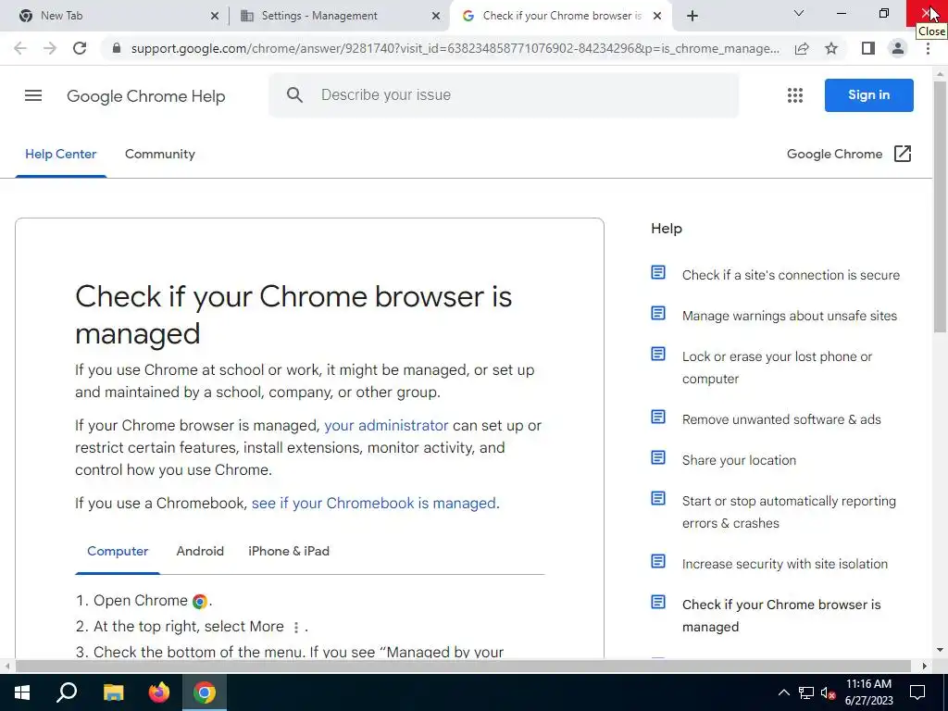Toggle the browser side panel
This screenshot has width=948, height=711.
coord(868,48)
